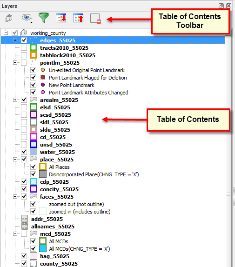Select the bag_55025 layer entry
This screenshot has height=267, width=235.
tap(54, 256)
